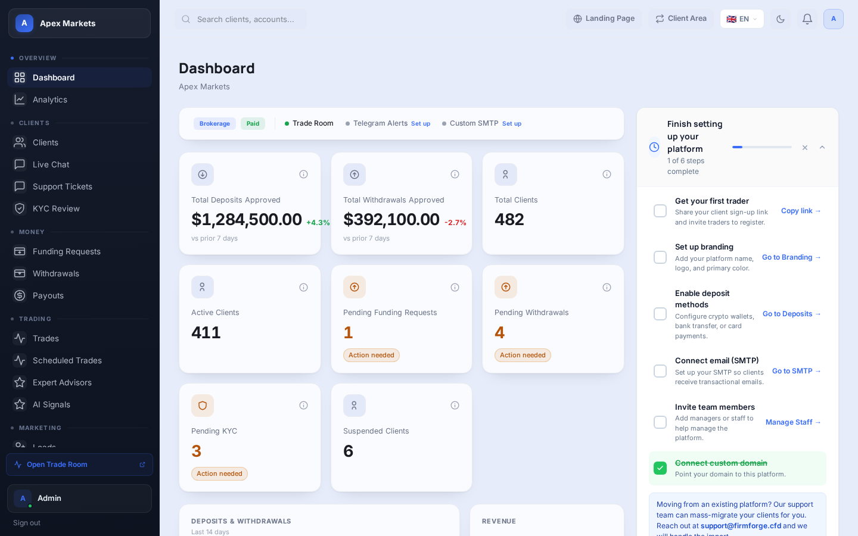Screen dimensions: 858x536
Task: Open Expert Advisors
Action: pos(79,382)
